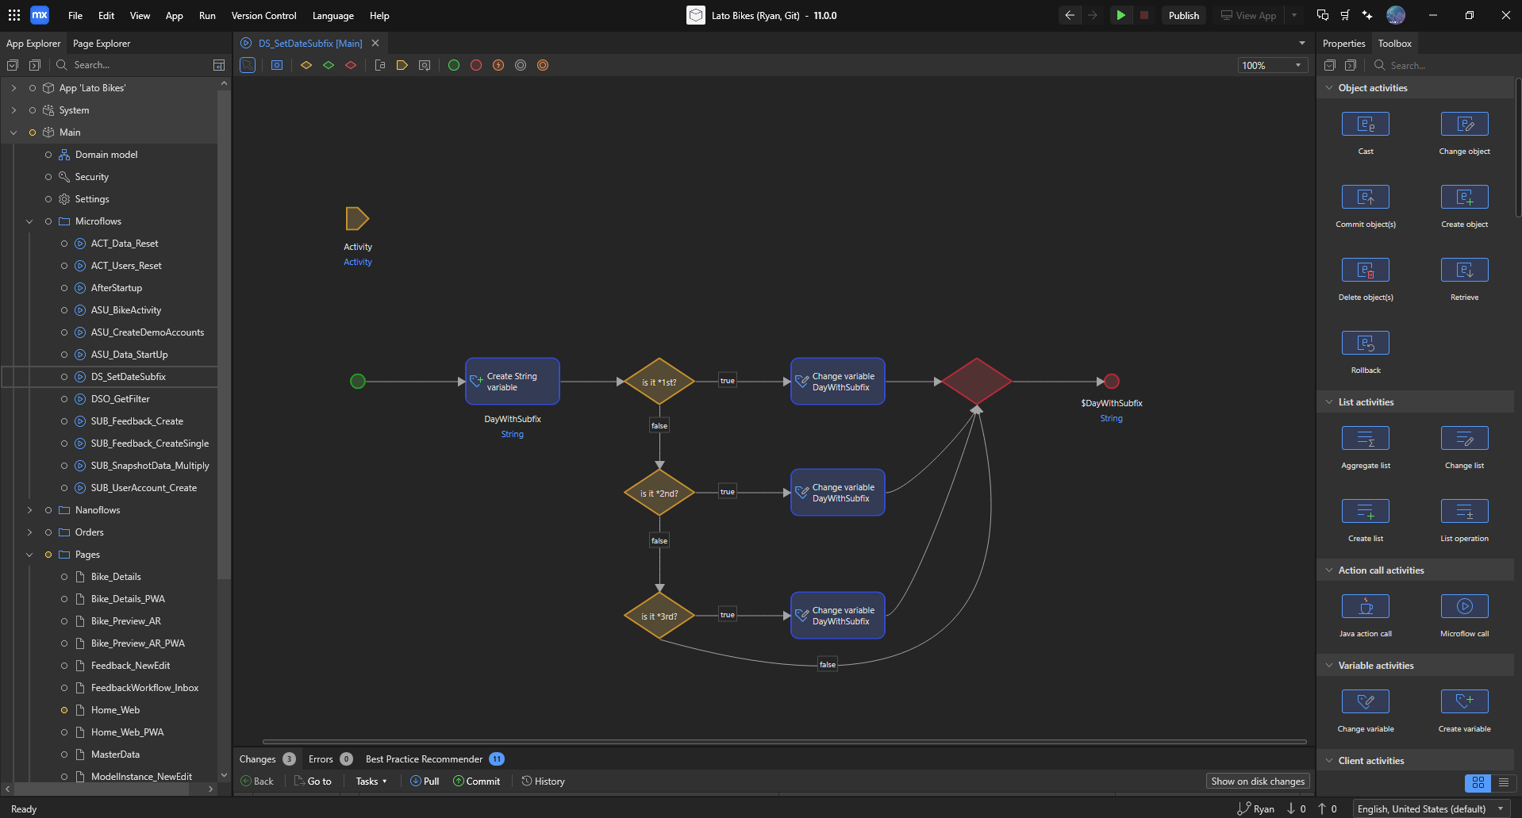Add a green Start event from the toolbar
This screenshot has width=1522, height=818.
[454, 65]
